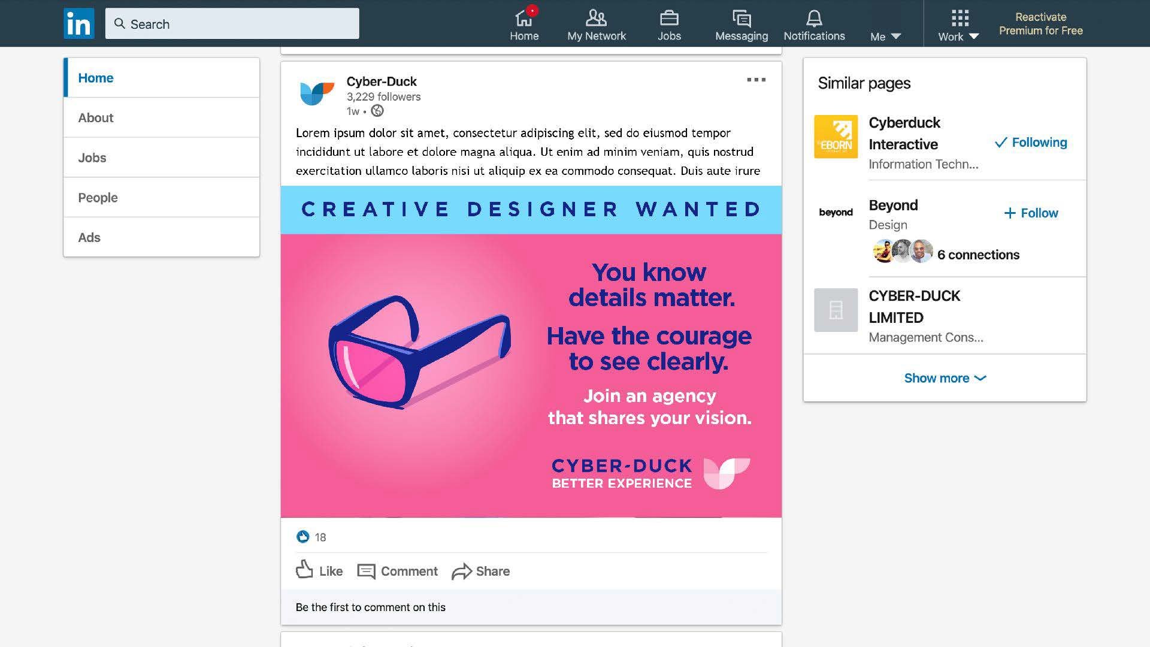Toggle Following for Cyberduck Interactive
The height and width of the screenshot is (647, 1150).
[x=1031, y=142]
